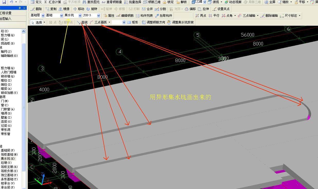Screen dimensions: 318x189
Task: Click the 旋转 rotate tool
Action: (92, 9)
